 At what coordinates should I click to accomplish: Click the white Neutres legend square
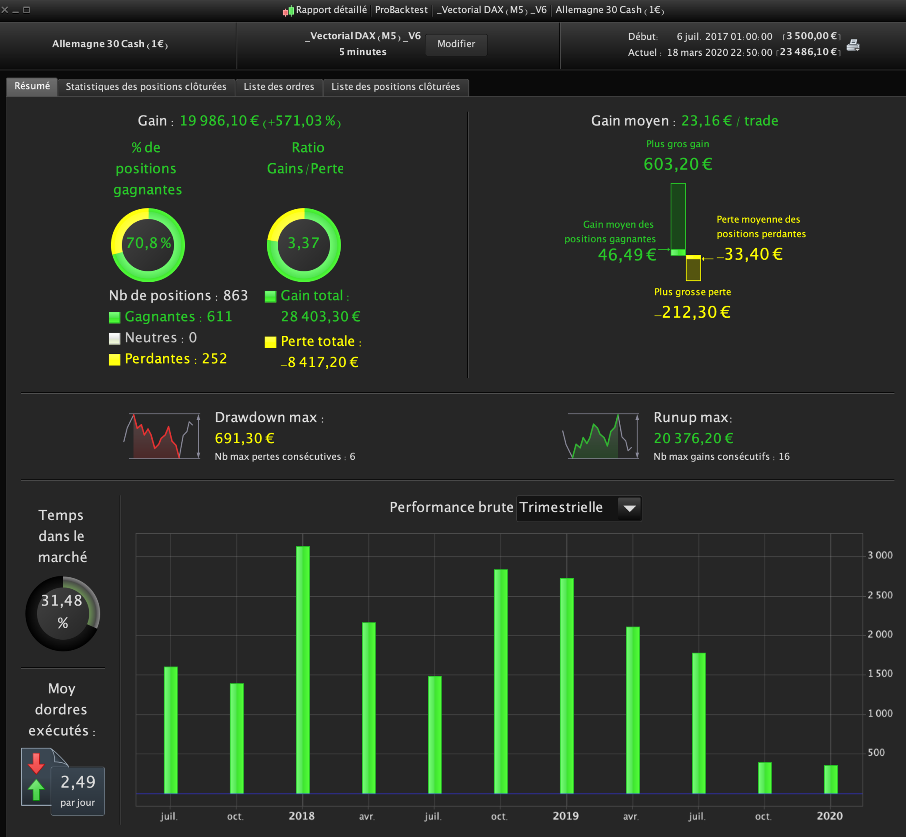coord(115,338)
